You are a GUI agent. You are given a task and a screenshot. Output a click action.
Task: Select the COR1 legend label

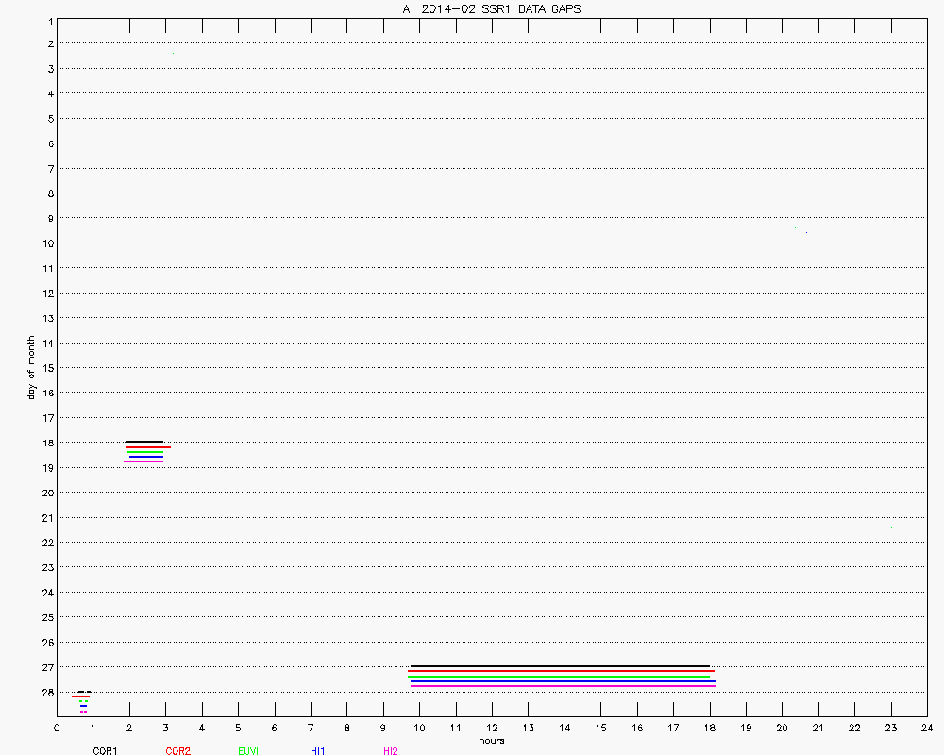105,750
